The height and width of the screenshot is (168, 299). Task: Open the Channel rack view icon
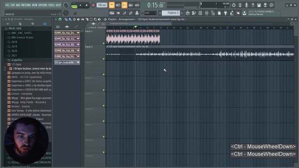tap(200, 13)
